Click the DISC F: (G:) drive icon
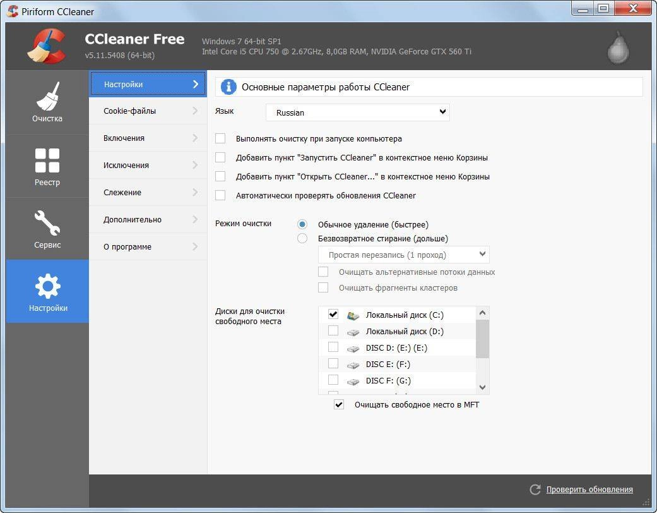 353,382
